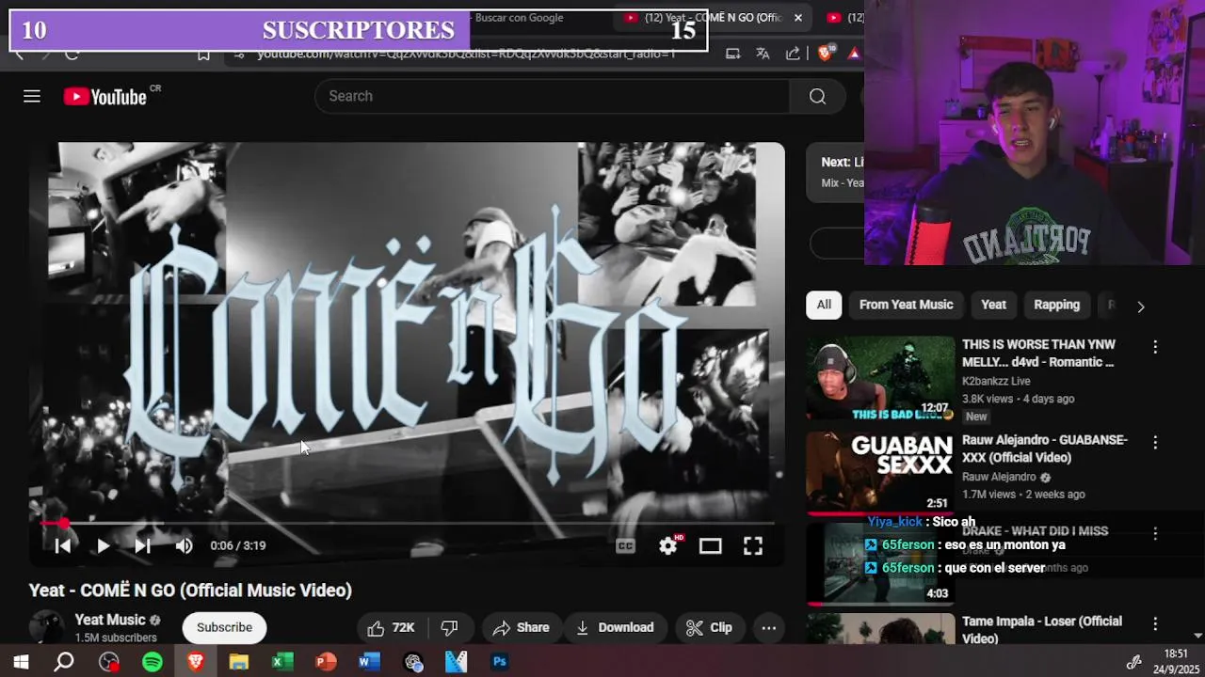Open Photoshop from the taskbar
1205x677 pixels.
click(500, 662)
